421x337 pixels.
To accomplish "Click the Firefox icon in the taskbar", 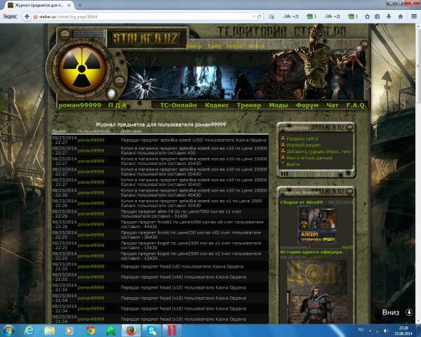I will coord(131,330).
